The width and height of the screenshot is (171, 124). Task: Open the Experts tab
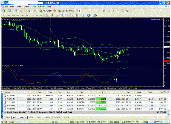[57, 117]
